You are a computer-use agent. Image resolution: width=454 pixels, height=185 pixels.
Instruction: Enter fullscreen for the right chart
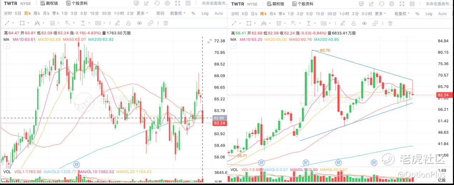tap(402, 4)
